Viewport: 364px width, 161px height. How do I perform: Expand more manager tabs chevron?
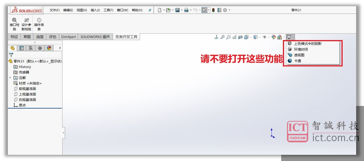point(60,48)
